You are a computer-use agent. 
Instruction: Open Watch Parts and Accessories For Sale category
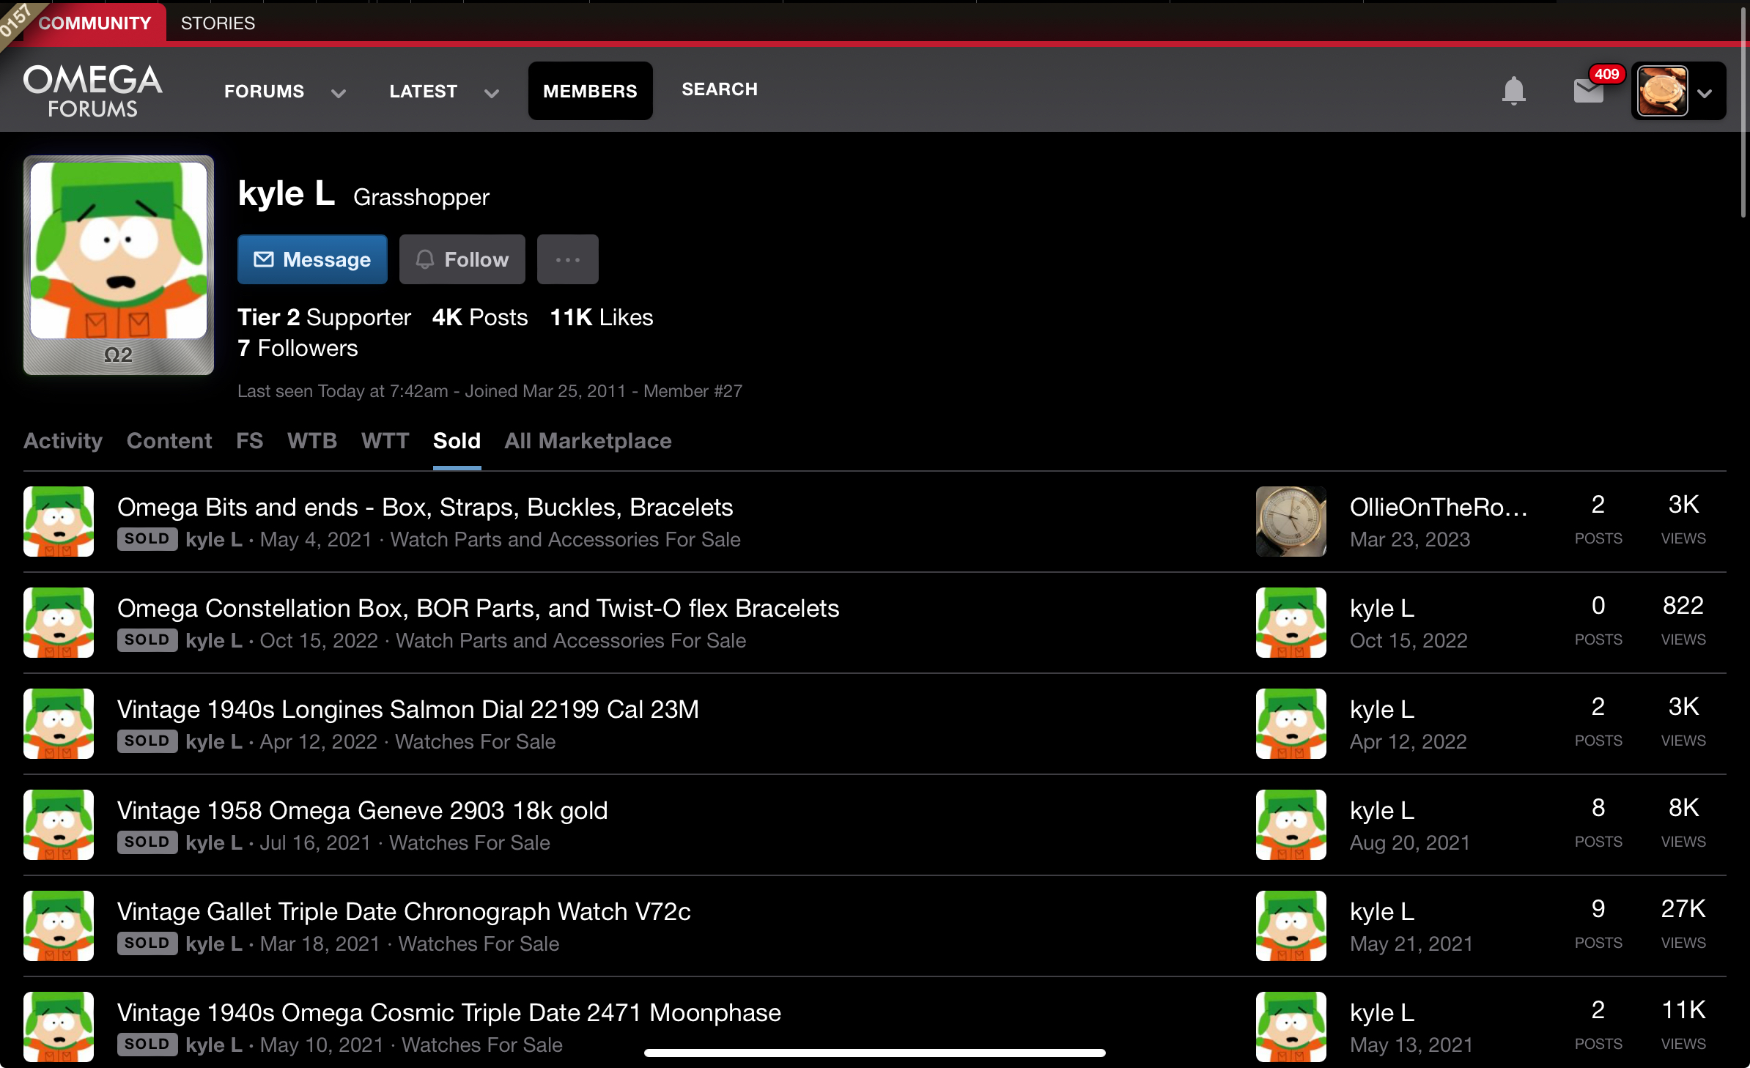[x=565, y=540]
